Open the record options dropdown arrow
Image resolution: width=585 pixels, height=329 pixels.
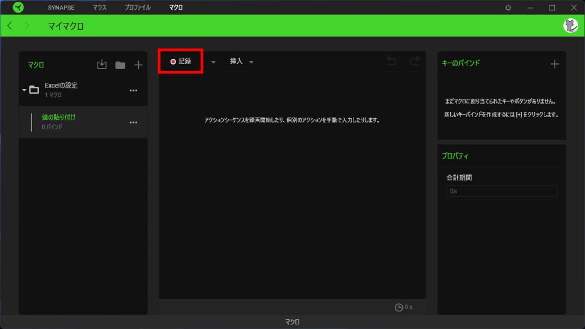[213, 62]
